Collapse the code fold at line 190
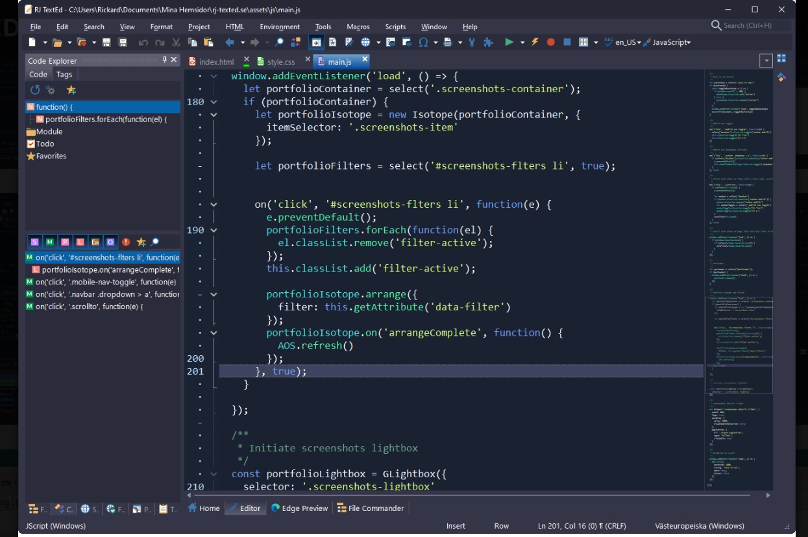This screenshot has width=808, height=537. [214, 230]
